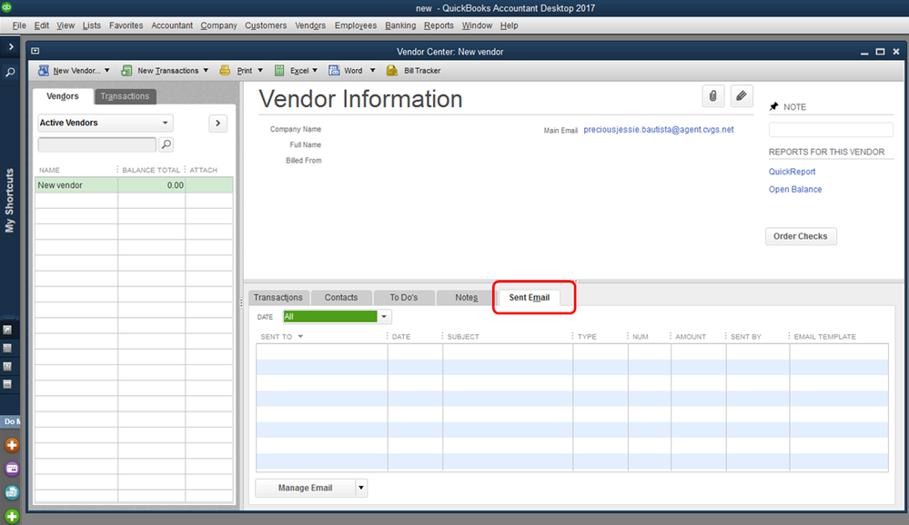Select the Sent Email tab
909x525 pixels.
point(530,298)
